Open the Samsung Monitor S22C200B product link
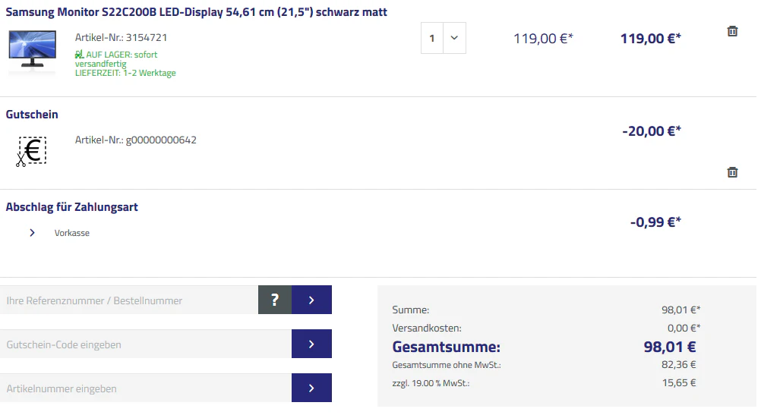This screenshot has height=415, width=761. [196, 13]
